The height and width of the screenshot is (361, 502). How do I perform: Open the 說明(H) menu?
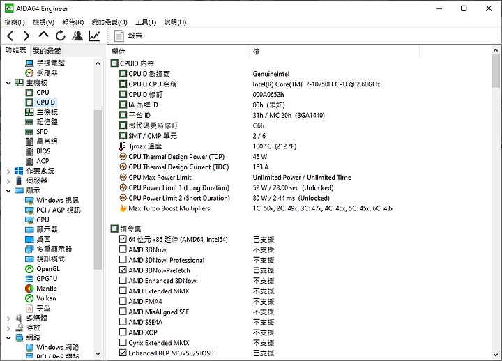(x=175, y=22)
